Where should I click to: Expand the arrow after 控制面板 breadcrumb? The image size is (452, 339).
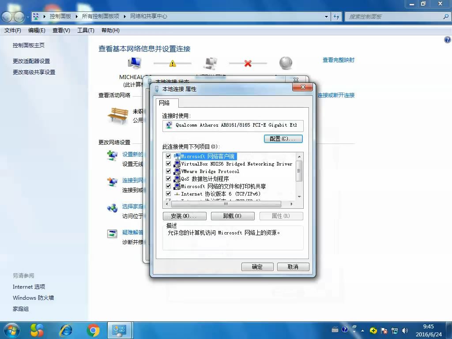tap(77, 16)
